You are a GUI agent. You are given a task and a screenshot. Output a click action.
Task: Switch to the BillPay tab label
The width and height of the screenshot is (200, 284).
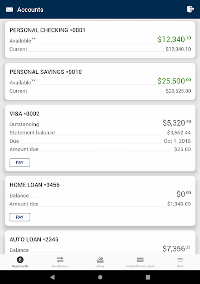pos(100,266)
